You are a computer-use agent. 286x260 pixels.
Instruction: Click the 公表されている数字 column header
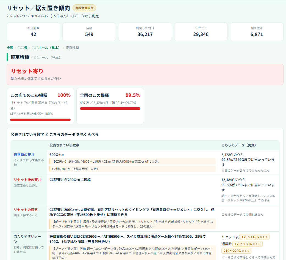coord(64,145)
